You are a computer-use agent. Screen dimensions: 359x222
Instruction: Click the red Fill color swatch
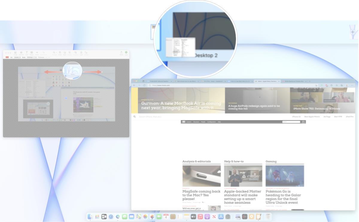click(7, 57)
